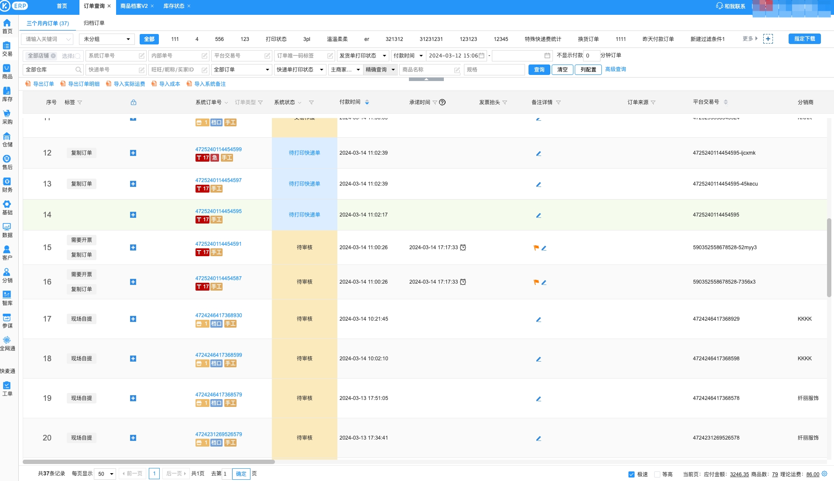Open the 工单 sidebar module

click(7, 389)
